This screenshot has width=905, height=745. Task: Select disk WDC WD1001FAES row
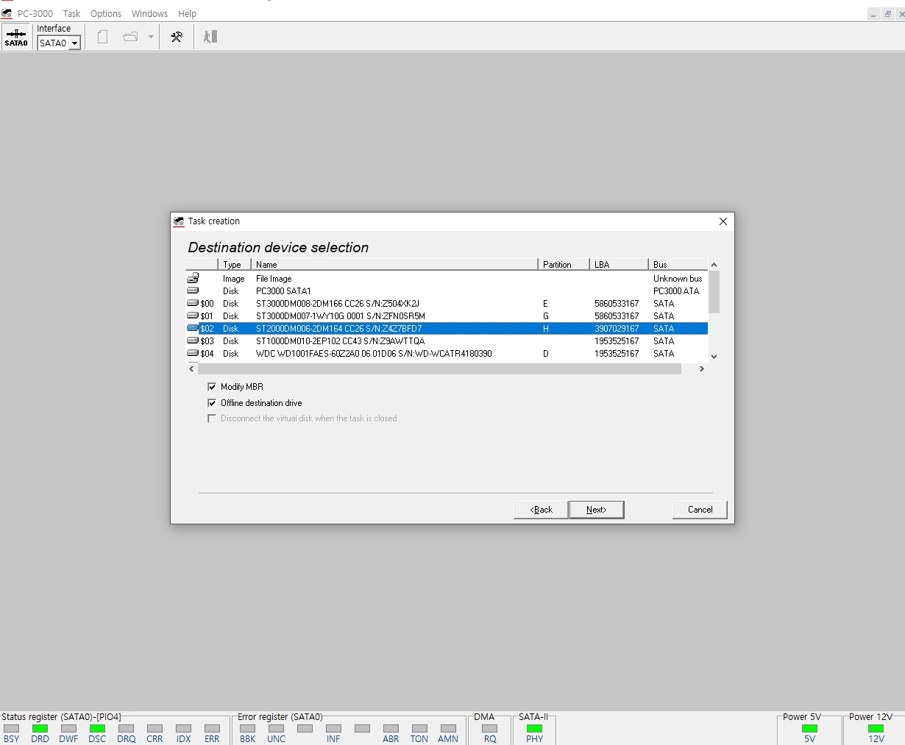click(x=447, y=354)
